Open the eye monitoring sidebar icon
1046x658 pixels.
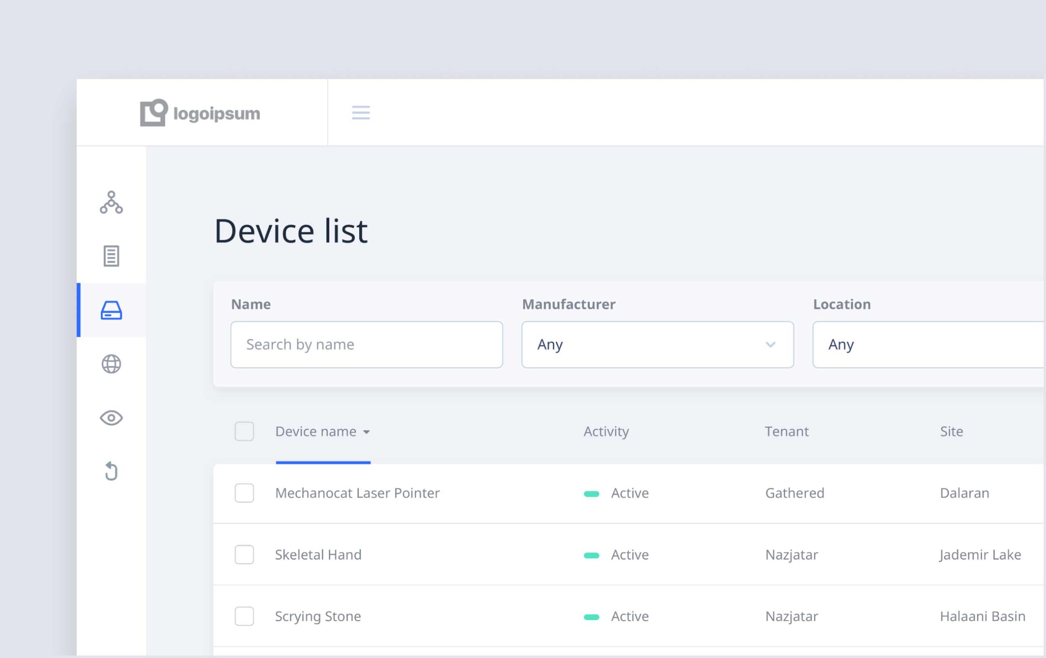tap(111, 418)
